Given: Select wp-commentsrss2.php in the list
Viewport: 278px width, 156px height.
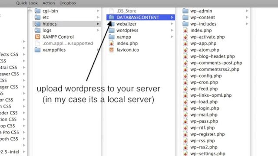Looking at the screenshot, I should (215, 69).
